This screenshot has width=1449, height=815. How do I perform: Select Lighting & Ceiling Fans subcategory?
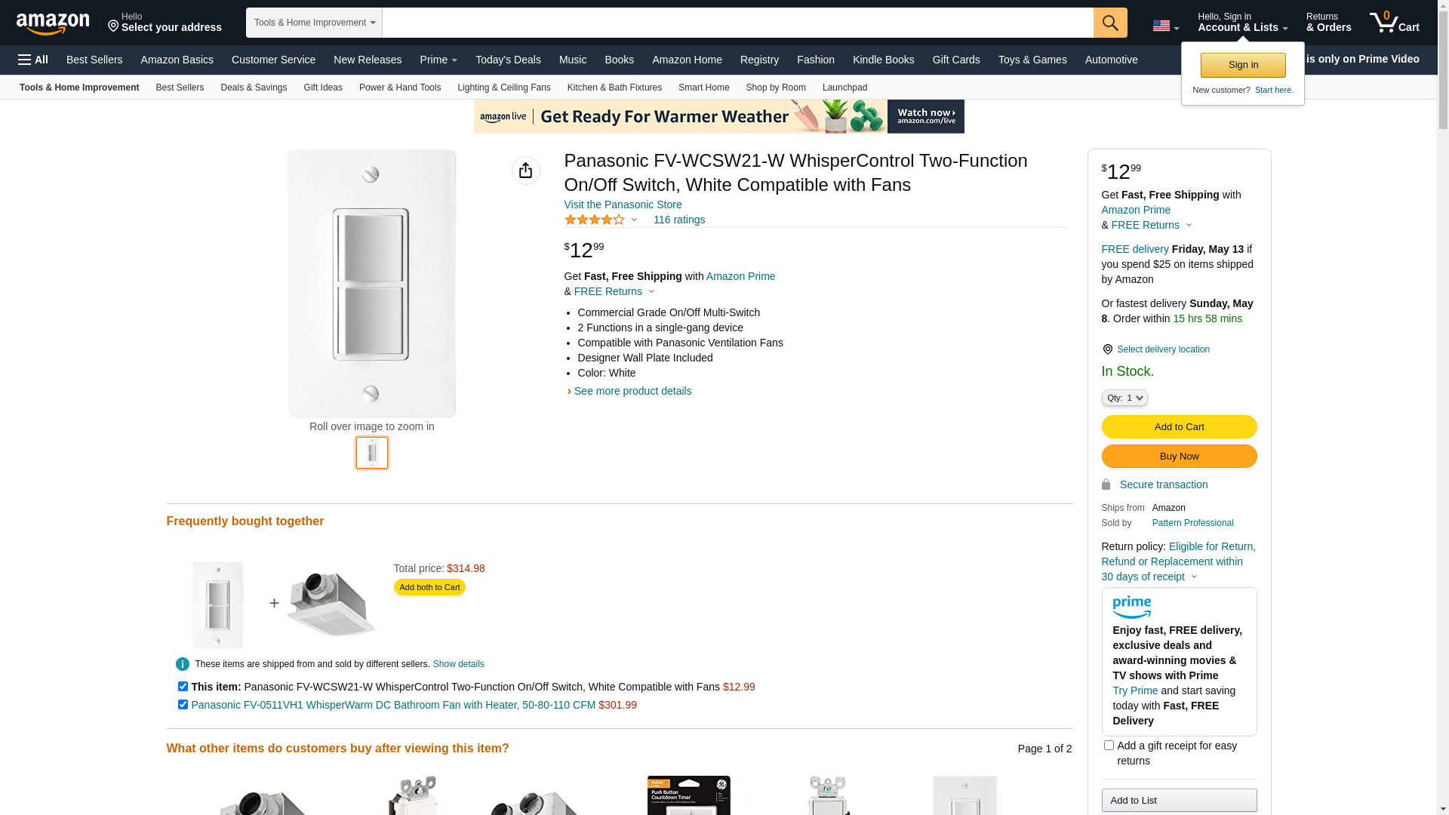click(503, 88)
